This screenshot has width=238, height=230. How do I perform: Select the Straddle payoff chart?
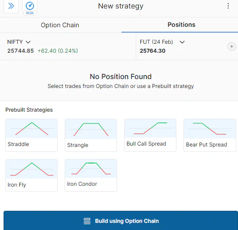pyautogui.click(x=32, y=129)
